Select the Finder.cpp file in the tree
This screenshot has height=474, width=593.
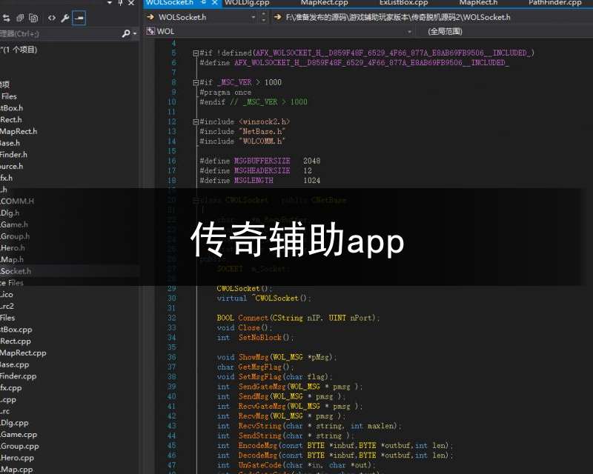pyautogui.click(x=18, y=376)
